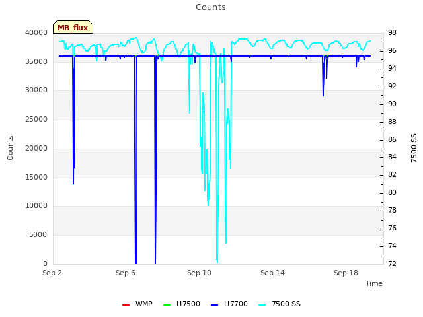
Task: Click the Sep 10 tick label
Action: (x=199, y=273)
